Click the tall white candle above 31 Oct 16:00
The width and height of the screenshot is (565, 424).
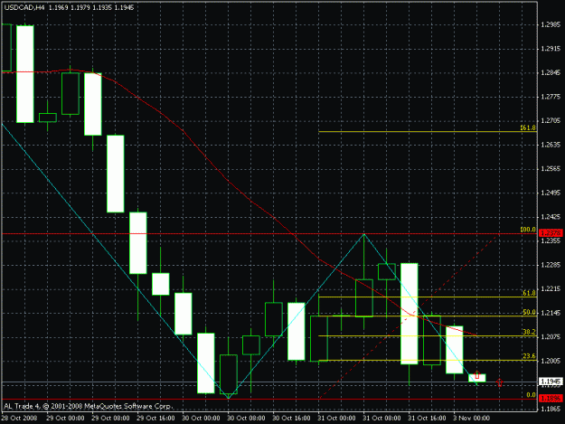point(410,314)
